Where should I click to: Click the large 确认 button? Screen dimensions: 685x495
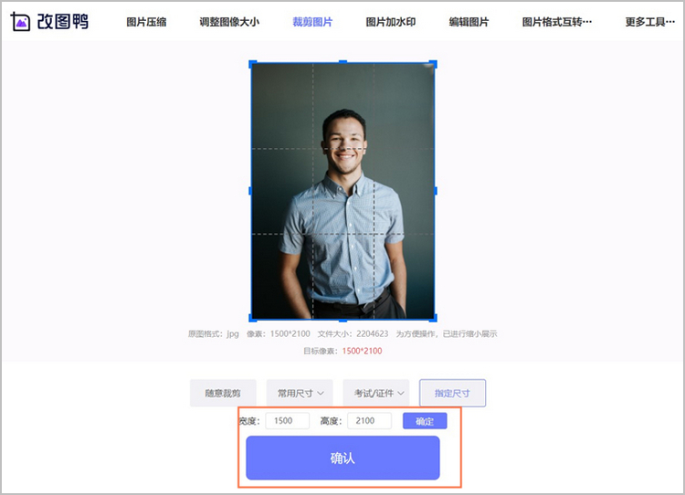point(342,458)
